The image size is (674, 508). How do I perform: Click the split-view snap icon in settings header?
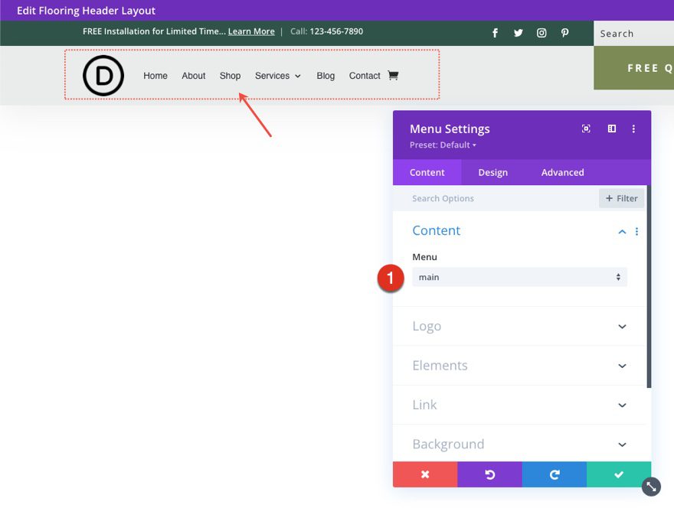[611, 129]
